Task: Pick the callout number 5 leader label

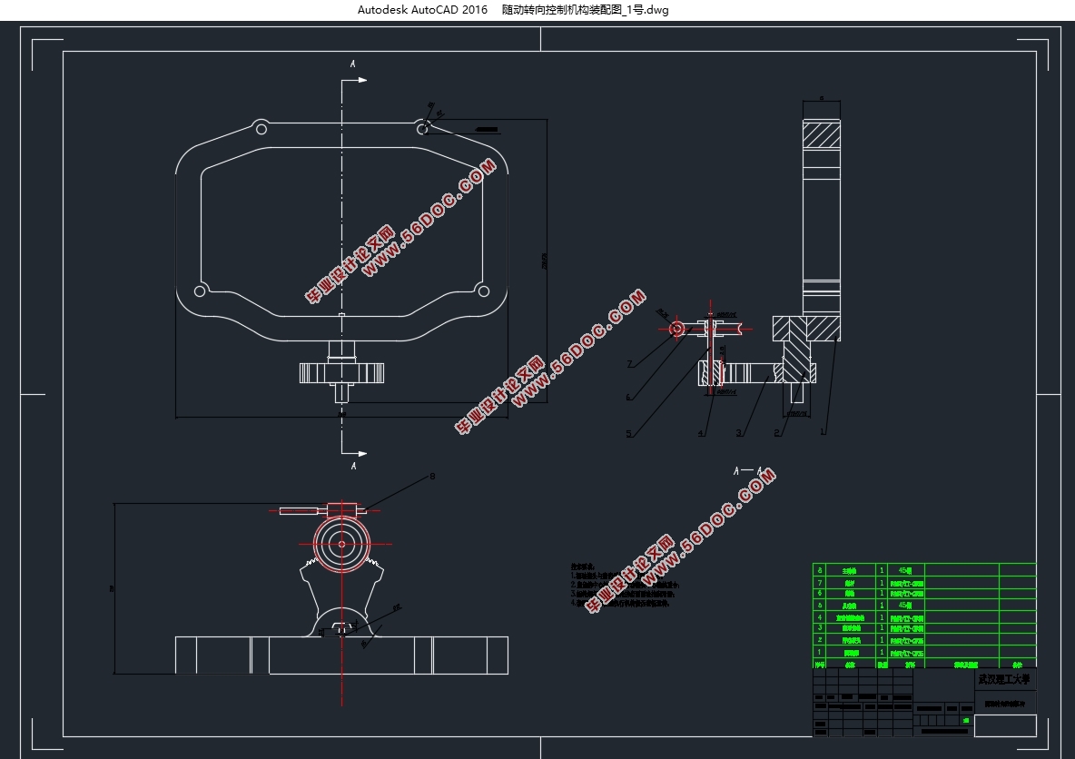Action: 628,434
